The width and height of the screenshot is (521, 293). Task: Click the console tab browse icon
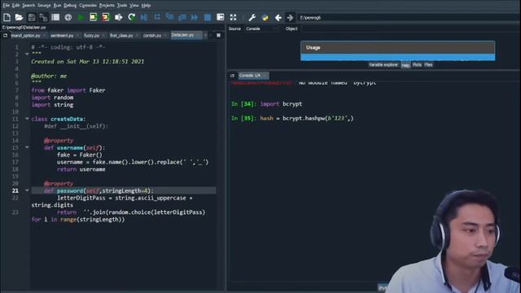click(x=232, y=76)
